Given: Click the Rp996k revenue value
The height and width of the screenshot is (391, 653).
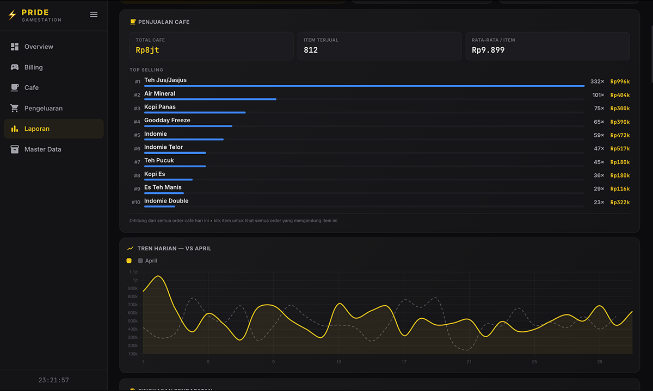Looking at the screenshot, I should 620,81.
